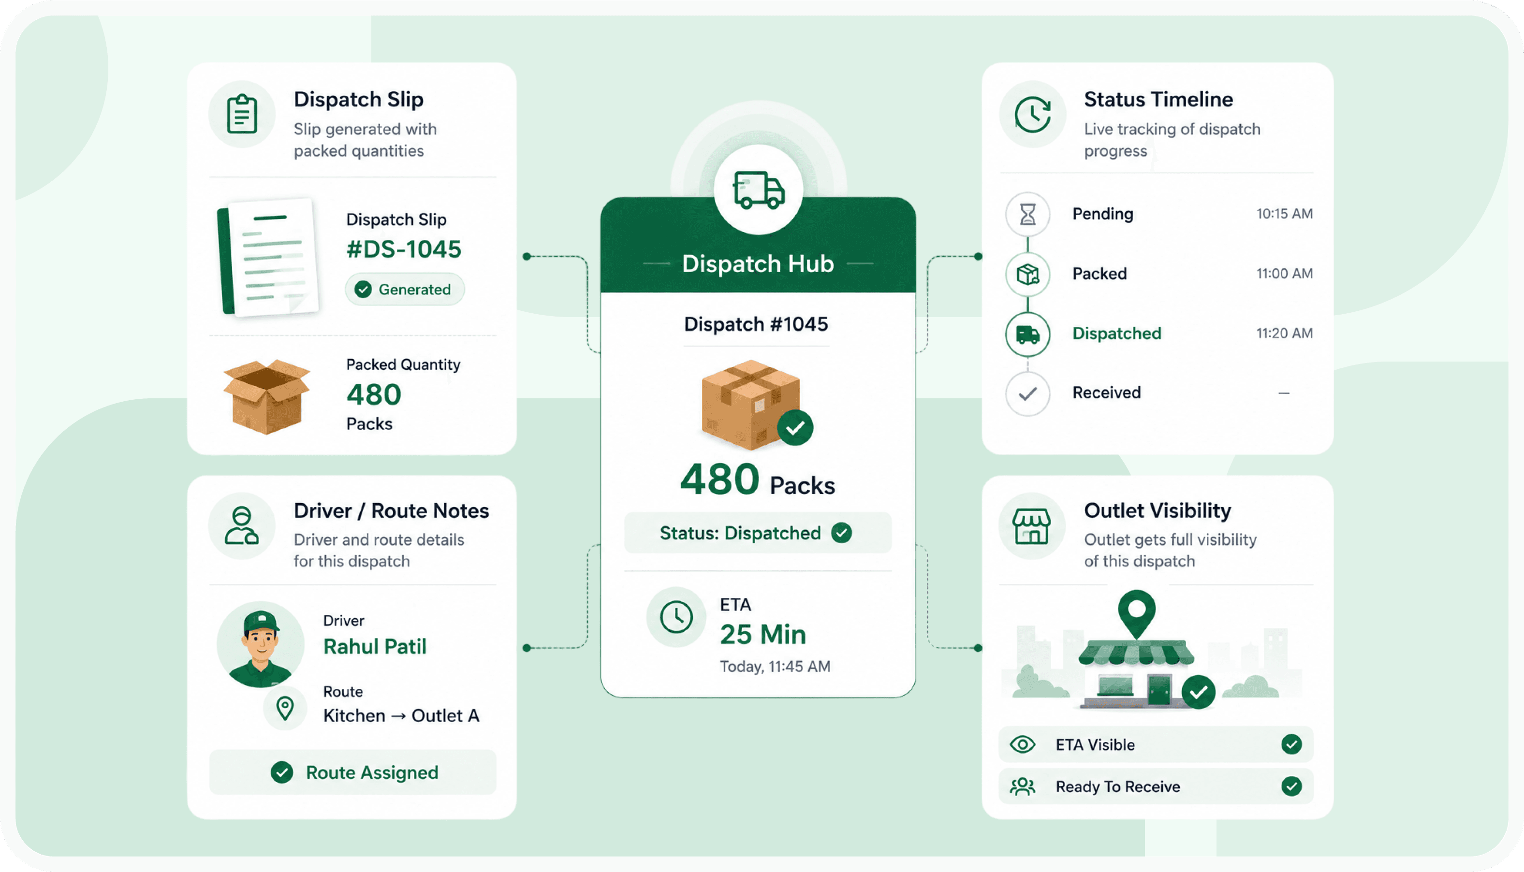Click the Dispatch Hub header title

click(758, 263)
